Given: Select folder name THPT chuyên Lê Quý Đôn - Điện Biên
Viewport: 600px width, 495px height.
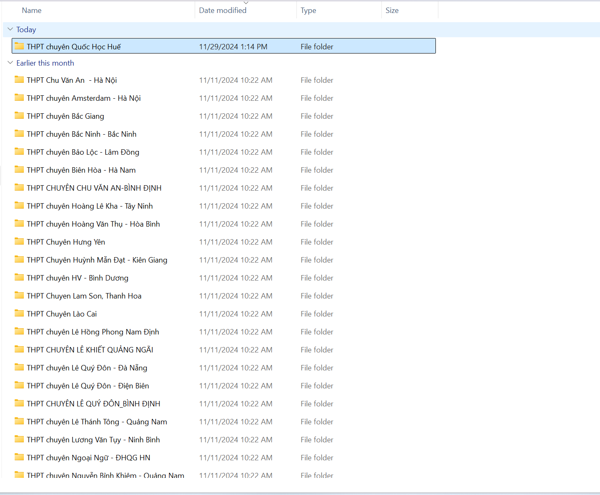Looking at the screenshot, I should [x=88, y=386].
